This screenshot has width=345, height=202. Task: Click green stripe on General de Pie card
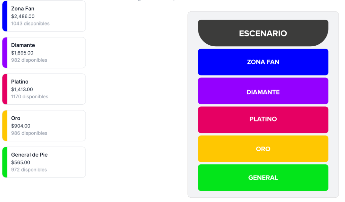[x=5, y=162]
